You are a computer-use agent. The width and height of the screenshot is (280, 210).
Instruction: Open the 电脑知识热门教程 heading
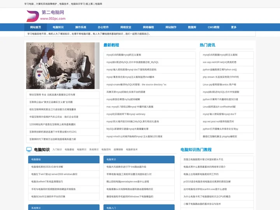click(x=196, y=150)
